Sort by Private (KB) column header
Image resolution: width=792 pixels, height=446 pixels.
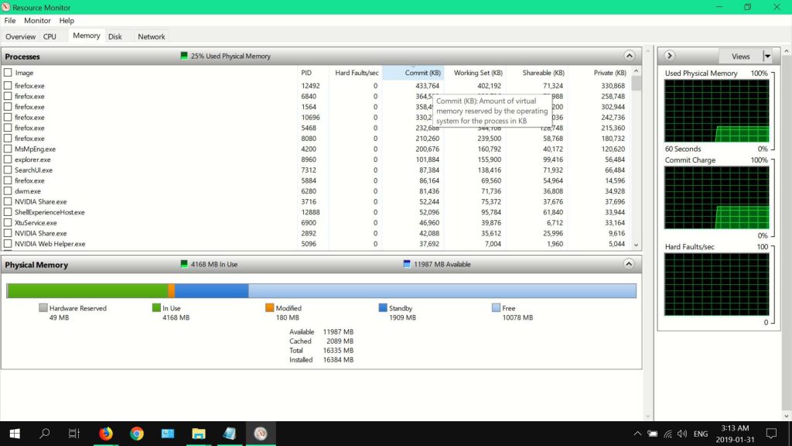tap(599, 73)
